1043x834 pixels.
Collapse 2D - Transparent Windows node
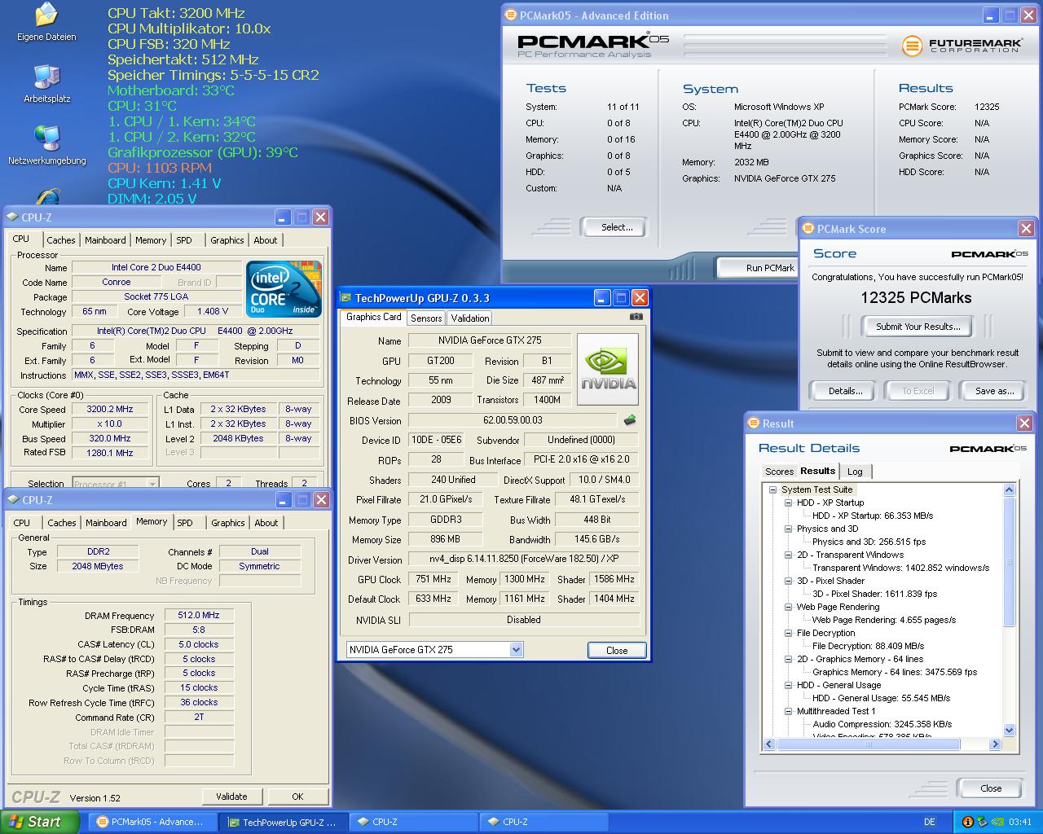click(788, 555)
